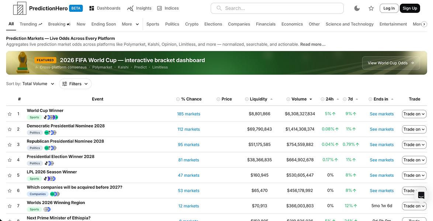
Task: Open the Insights page
Action: (x=139, y=8)
